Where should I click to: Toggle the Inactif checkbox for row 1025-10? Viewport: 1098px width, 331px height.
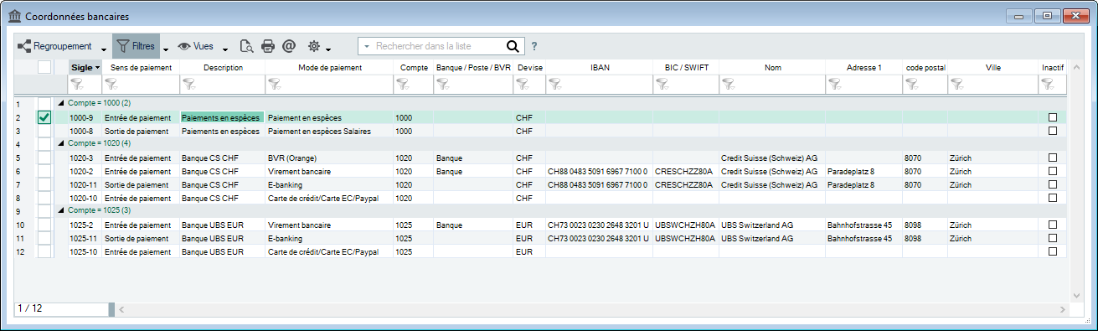coord(1053,251)
